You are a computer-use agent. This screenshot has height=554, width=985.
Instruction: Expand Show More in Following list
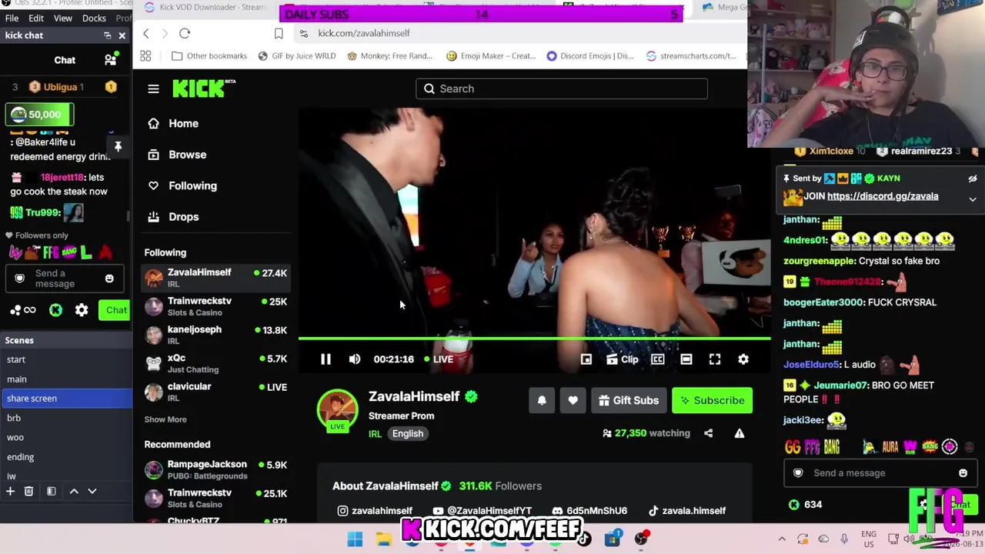coord(165,419)
